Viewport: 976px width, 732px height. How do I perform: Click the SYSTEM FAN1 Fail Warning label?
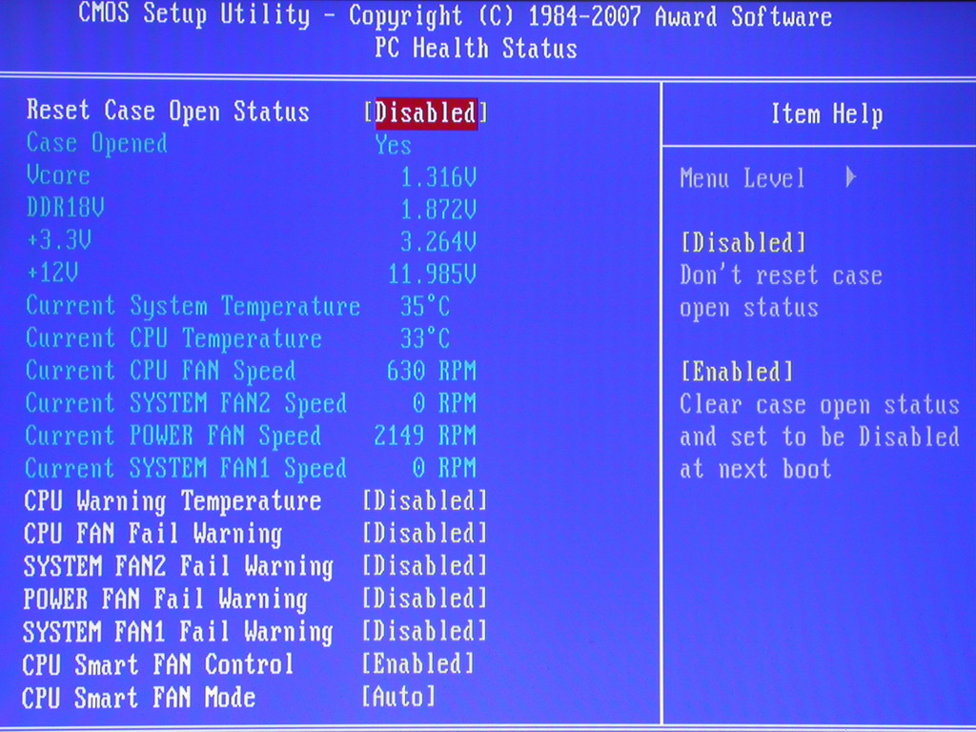pyautogui.click(x=178, y=633)
